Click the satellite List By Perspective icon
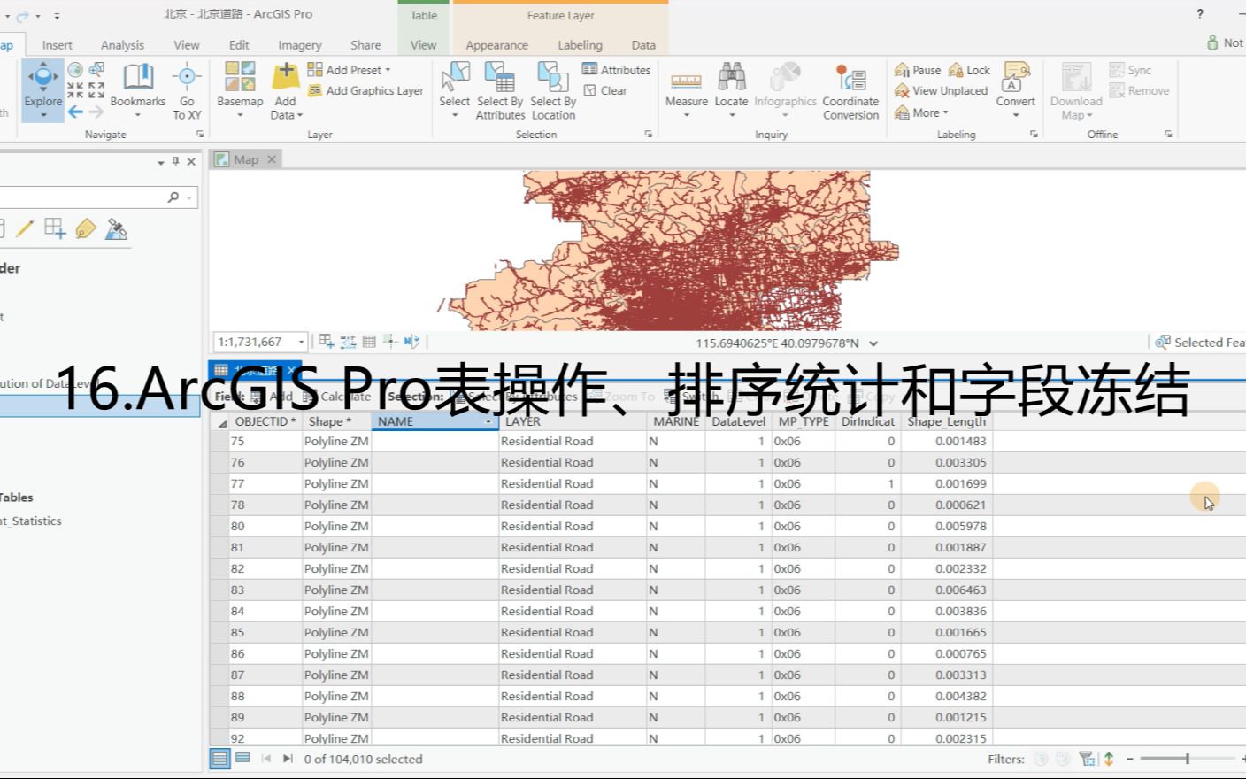1246x779 pixels. (x=116, y=228)
